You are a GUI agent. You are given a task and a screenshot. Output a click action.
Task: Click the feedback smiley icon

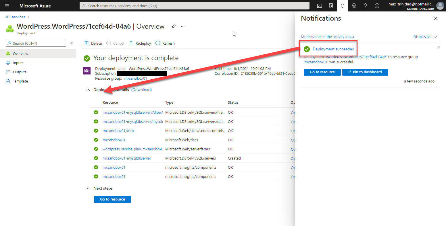377,6
